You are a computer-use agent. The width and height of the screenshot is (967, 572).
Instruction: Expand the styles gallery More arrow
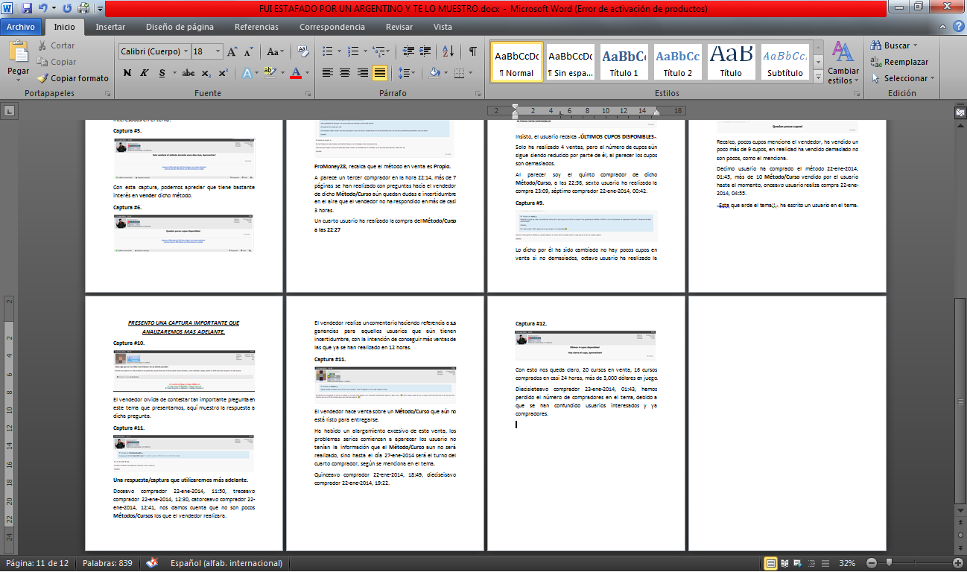[x=819, y=77]
